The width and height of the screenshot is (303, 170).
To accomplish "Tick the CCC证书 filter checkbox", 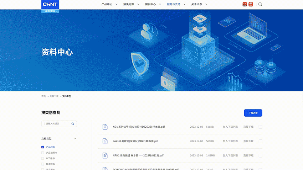I will click(43, 158).
